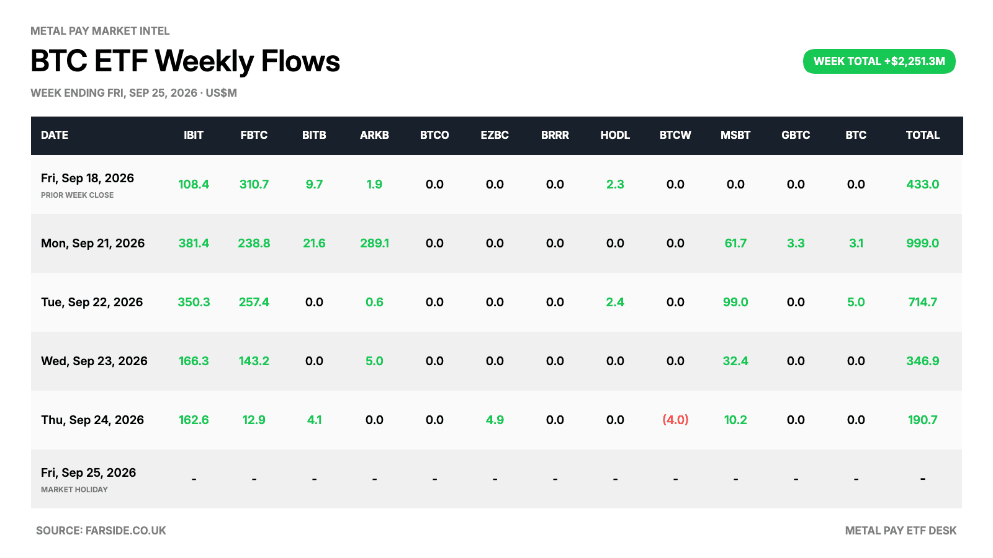Click the Mon, Sep 21, 2026 row label
The height and width of the screenshot is (558, 993).
pos(93,243)
